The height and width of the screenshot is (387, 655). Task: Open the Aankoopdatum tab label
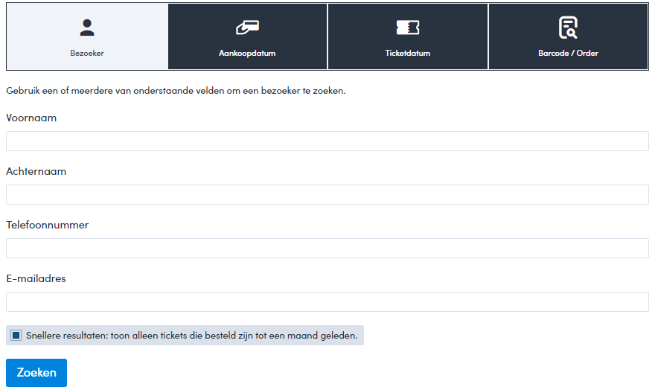[247, 54]
